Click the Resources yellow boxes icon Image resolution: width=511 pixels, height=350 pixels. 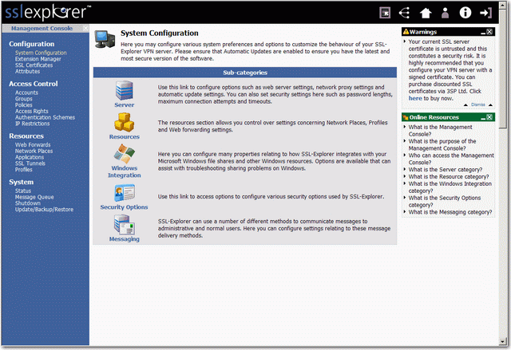click(x=125, y=122)
